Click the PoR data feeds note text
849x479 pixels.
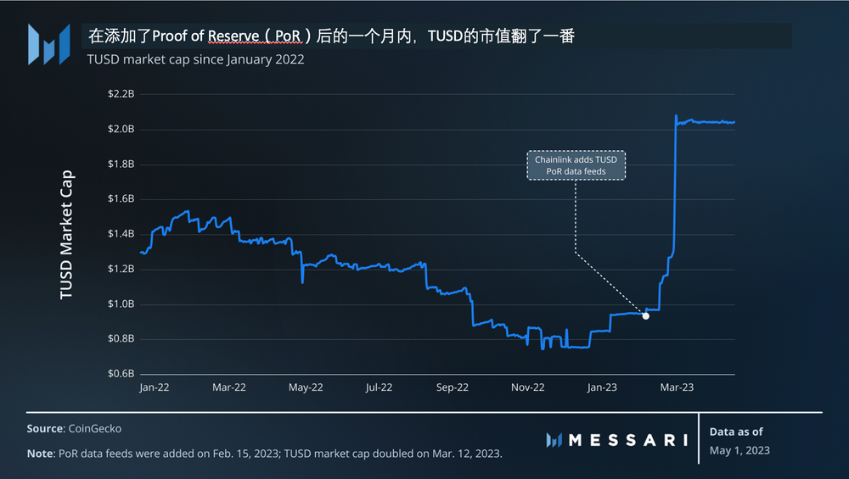point(265,454)
